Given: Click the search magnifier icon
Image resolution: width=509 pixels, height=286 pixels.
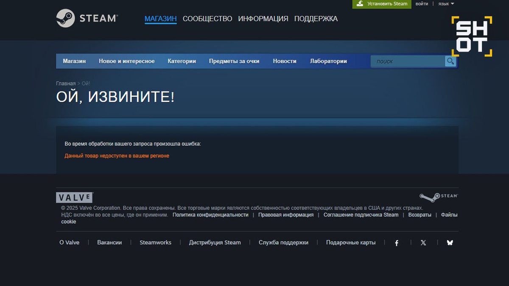Looking at the screenshot, I should 450,61.
